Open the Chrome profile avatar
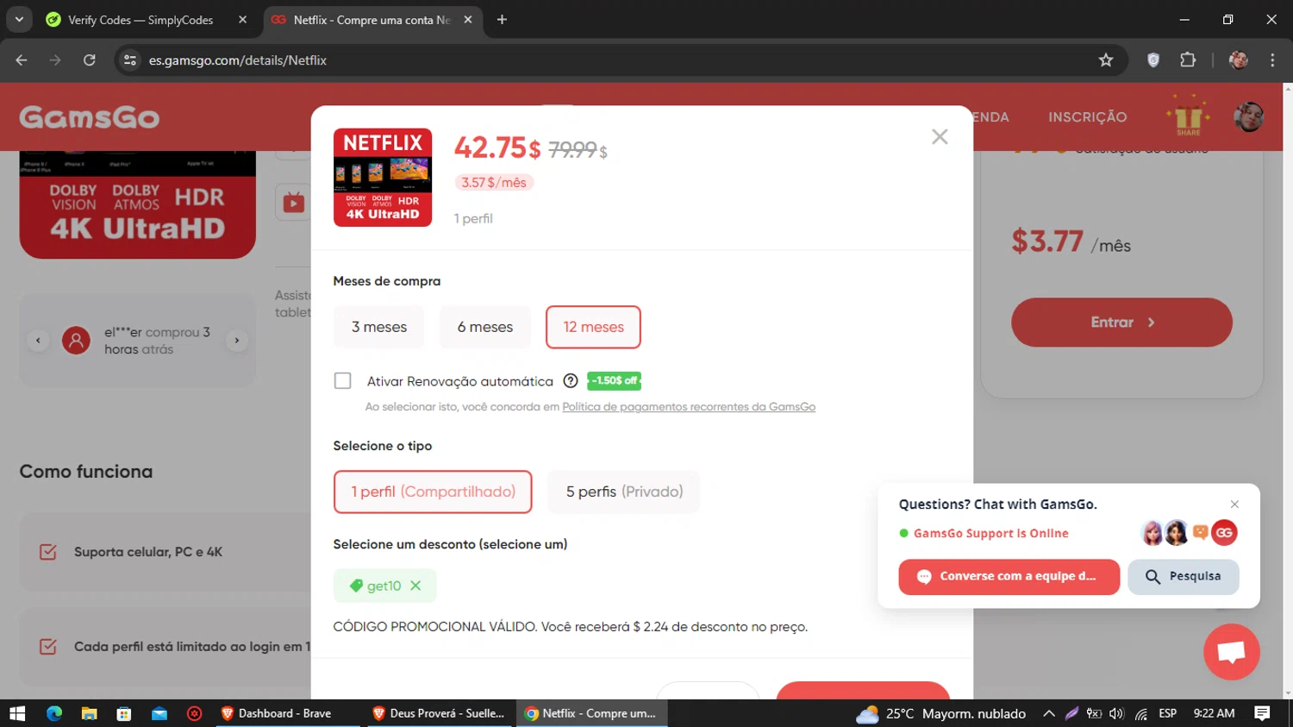1293x727 pixels. [x=1239, y=60]
